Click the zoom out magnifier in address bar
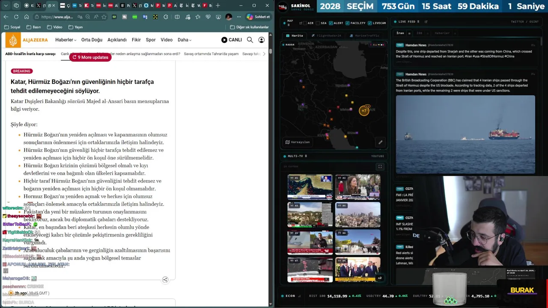Image resolution: width=548 pixels, height=308 pixels. [x=88, y=17]
